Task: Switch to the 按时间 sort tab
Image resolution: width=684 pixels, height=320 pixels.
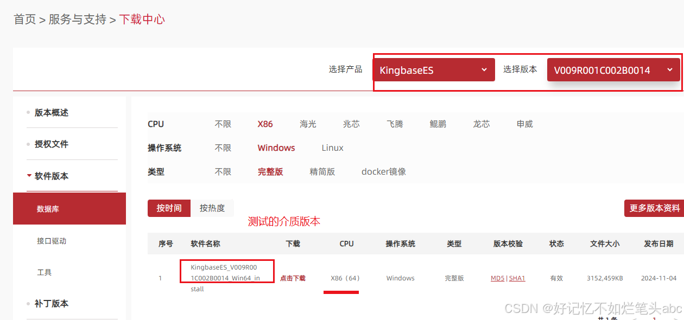Action: (169, 208)
